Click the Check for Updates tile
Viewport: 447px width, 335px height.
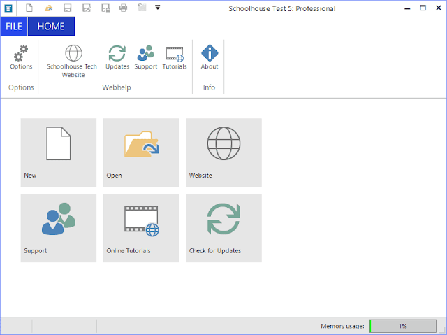click(x=223, y=228)
